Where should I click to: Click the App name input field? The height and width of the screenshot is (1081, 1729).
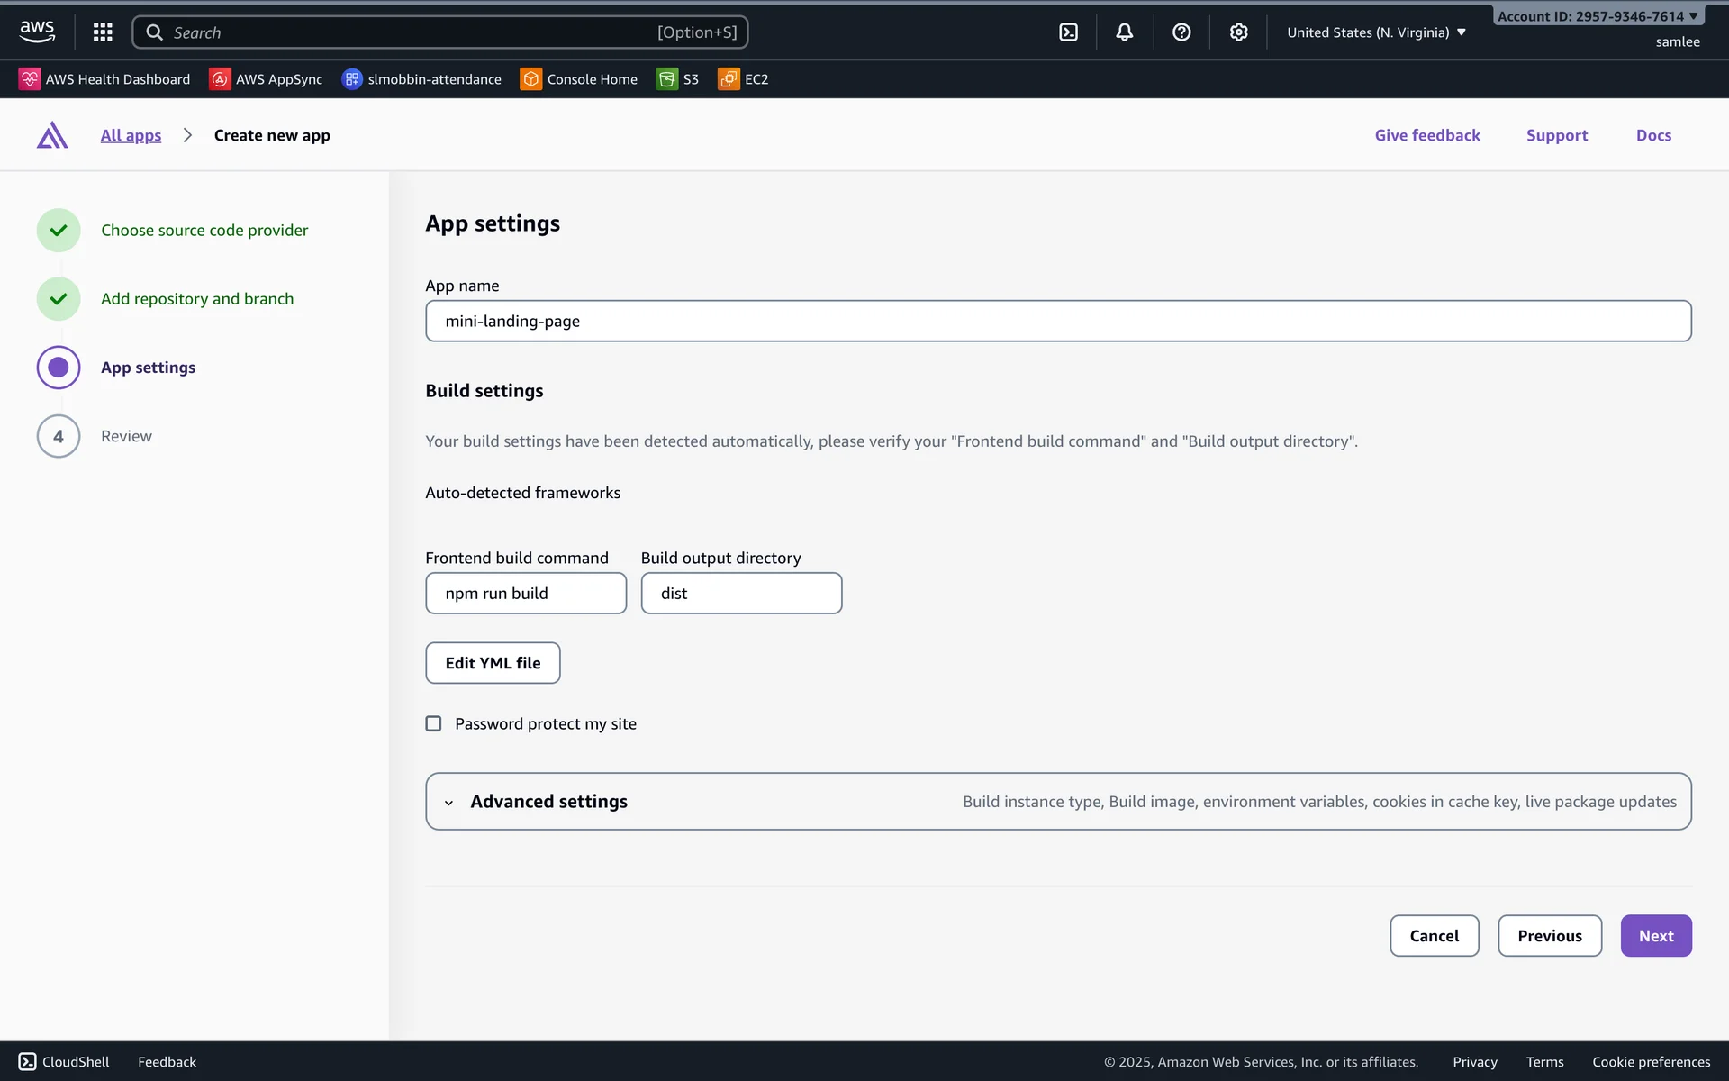[1057, 321]
